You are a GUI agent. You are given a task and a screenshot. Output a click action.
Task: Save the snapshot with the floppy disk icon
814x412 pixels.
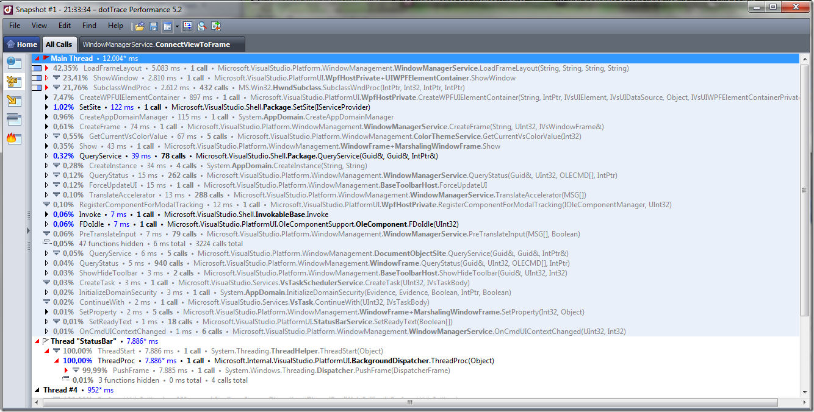(154, 26)
